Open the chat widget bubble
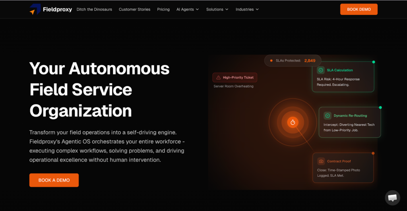Screen dimensions: 407x211 (392, 198)
